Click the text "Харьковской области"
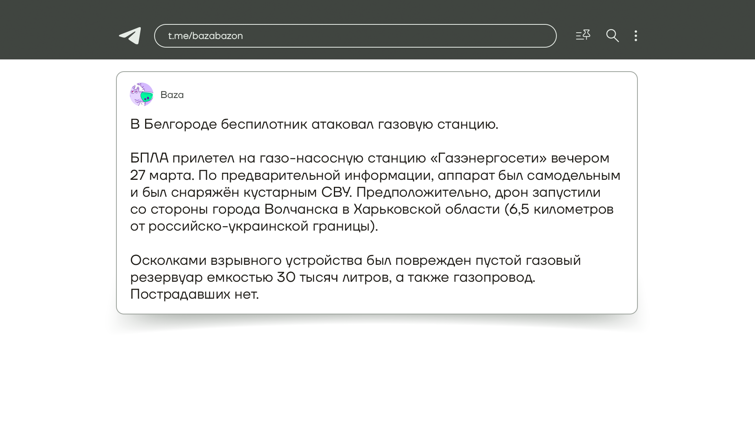This screenshot has width=755, height=425. (426, 209)
